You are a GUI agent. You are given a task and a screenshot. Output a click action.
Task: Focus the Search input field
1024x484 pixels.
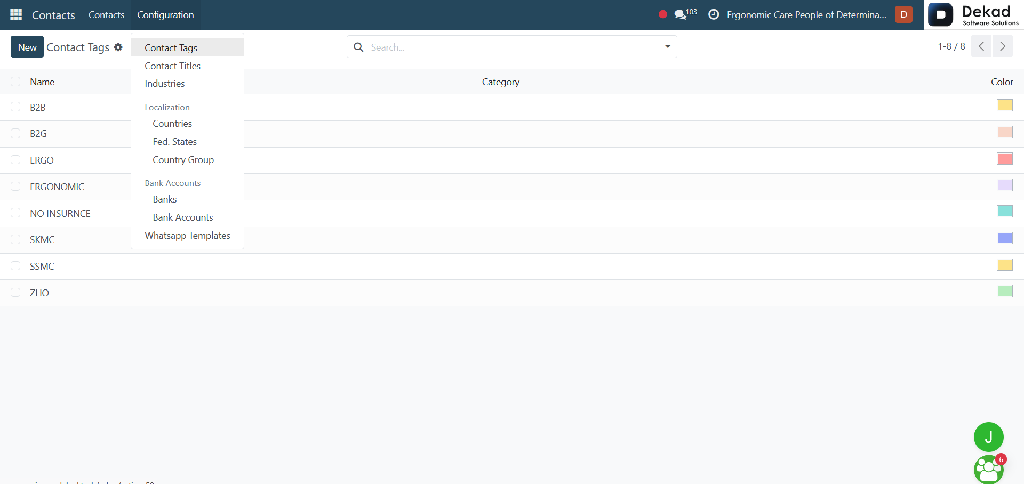(x=512, y=47)
